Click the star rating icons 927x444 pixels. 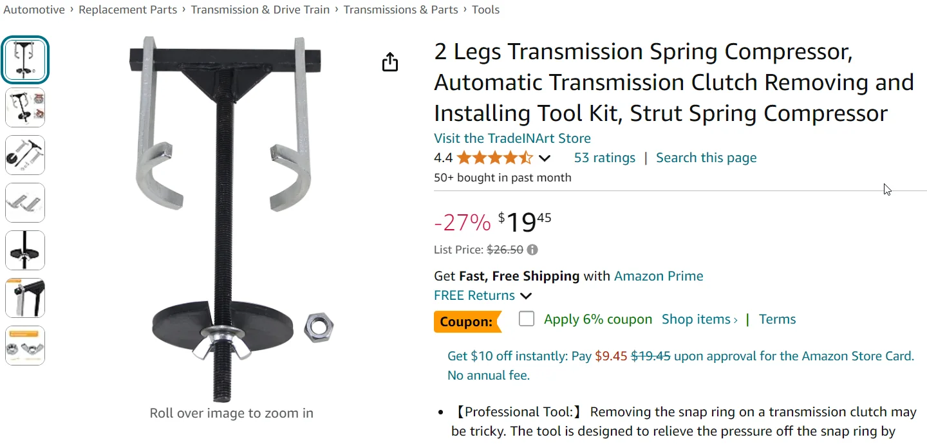point(494,158)
